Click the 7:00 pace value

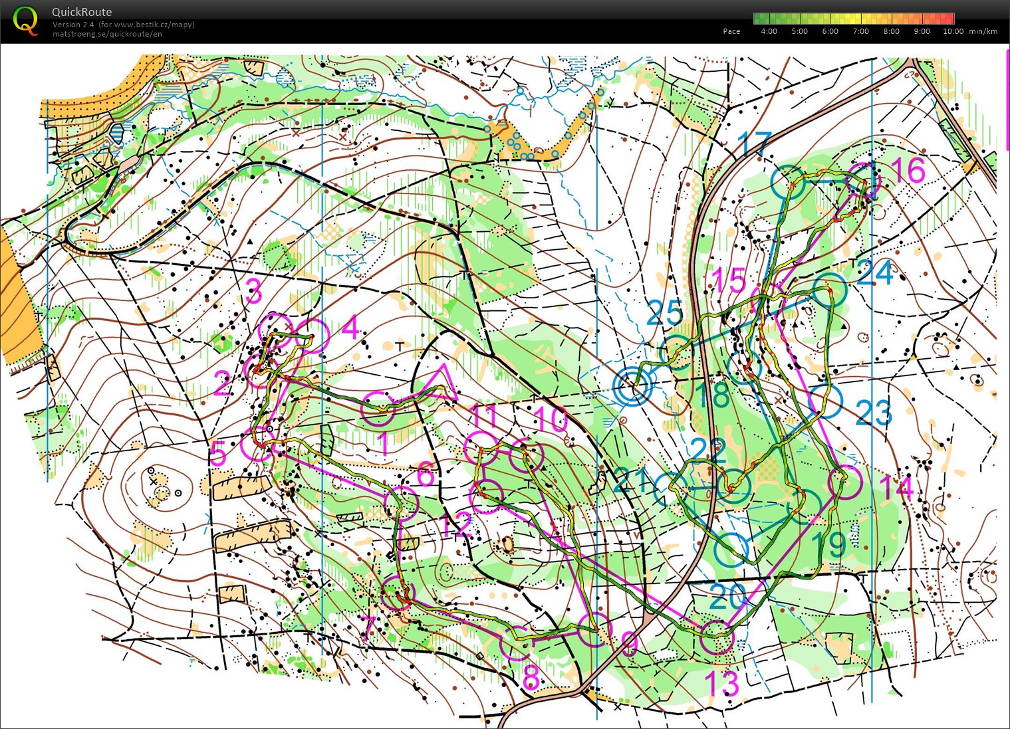[x=860, y=31]
